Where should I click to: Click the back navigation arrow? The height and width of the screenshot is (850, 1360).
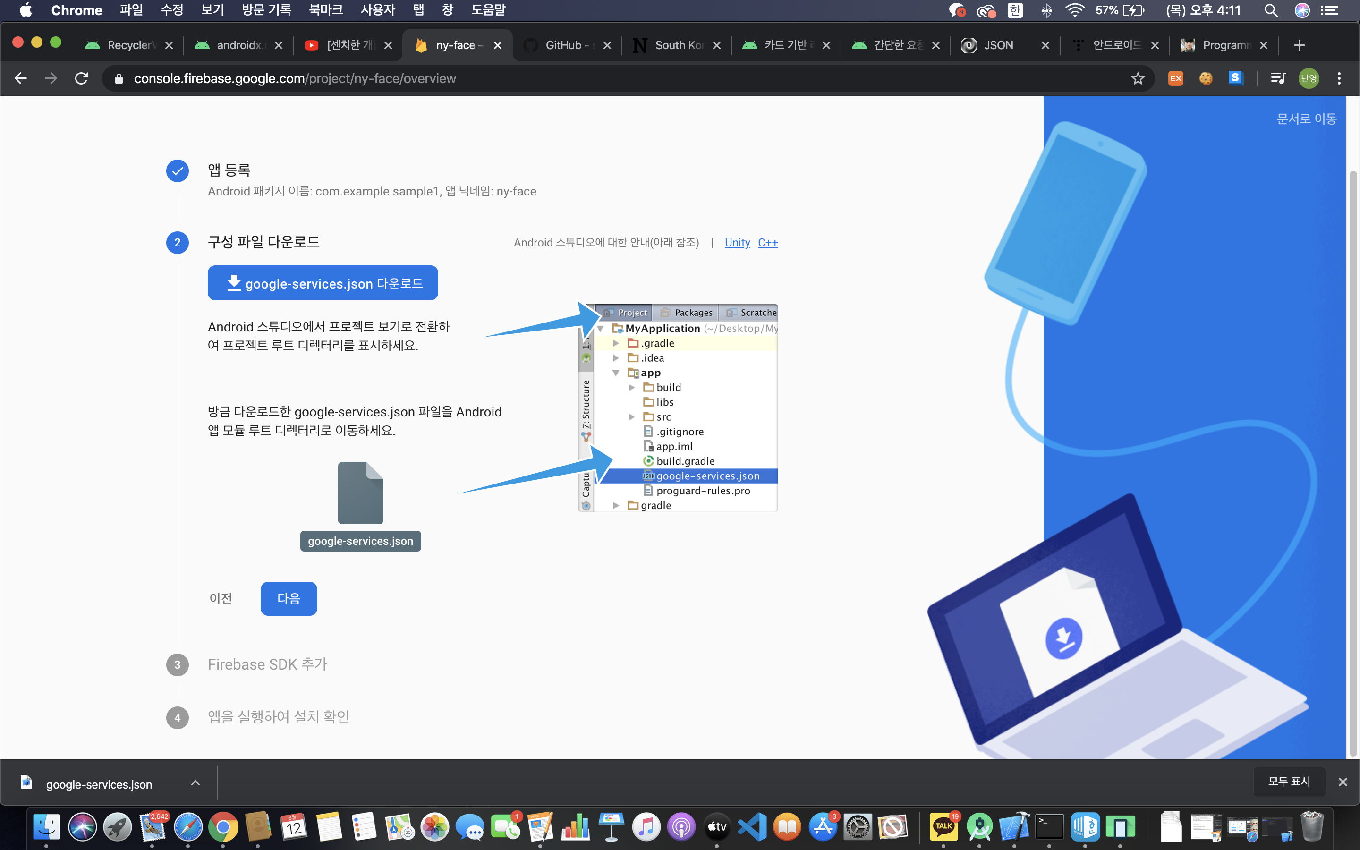tap(21, 79)
